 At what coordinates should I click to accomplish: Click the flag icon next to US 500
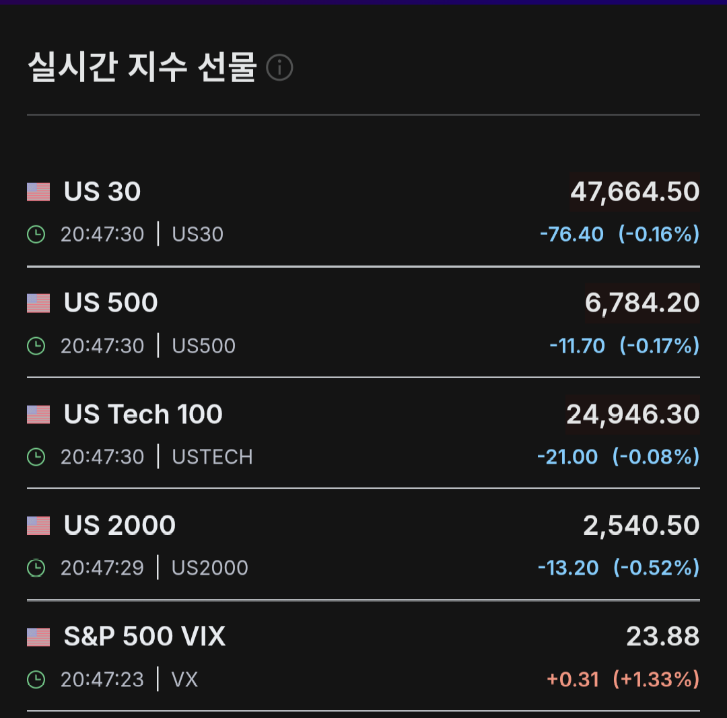point(38,303)
